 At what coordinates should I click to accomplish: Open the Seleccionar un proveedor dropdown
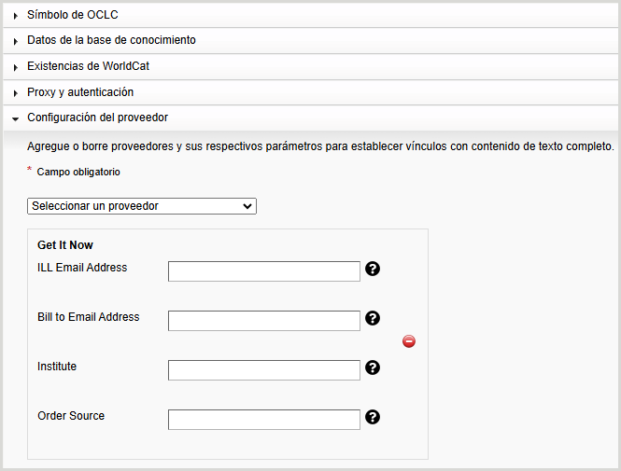coord(142,206)
